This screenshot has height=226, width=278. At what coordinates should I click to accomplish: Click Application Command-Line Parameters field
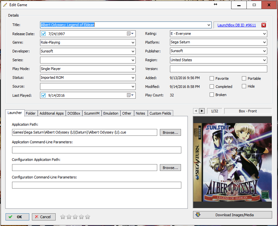(x=97, y=150)
